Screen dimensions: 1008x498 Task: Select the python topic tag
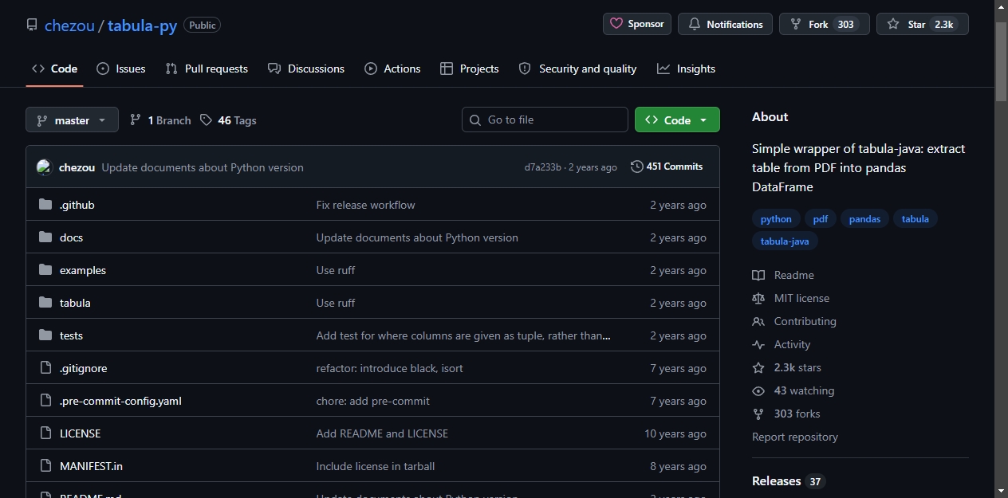click(x=776, y=219)
